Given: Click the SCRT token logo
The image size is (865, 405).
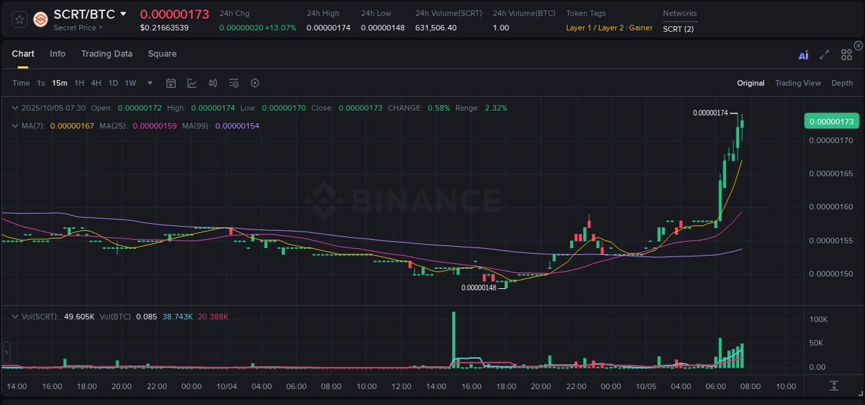Looking at the screenshot, I should click(40, 19).
